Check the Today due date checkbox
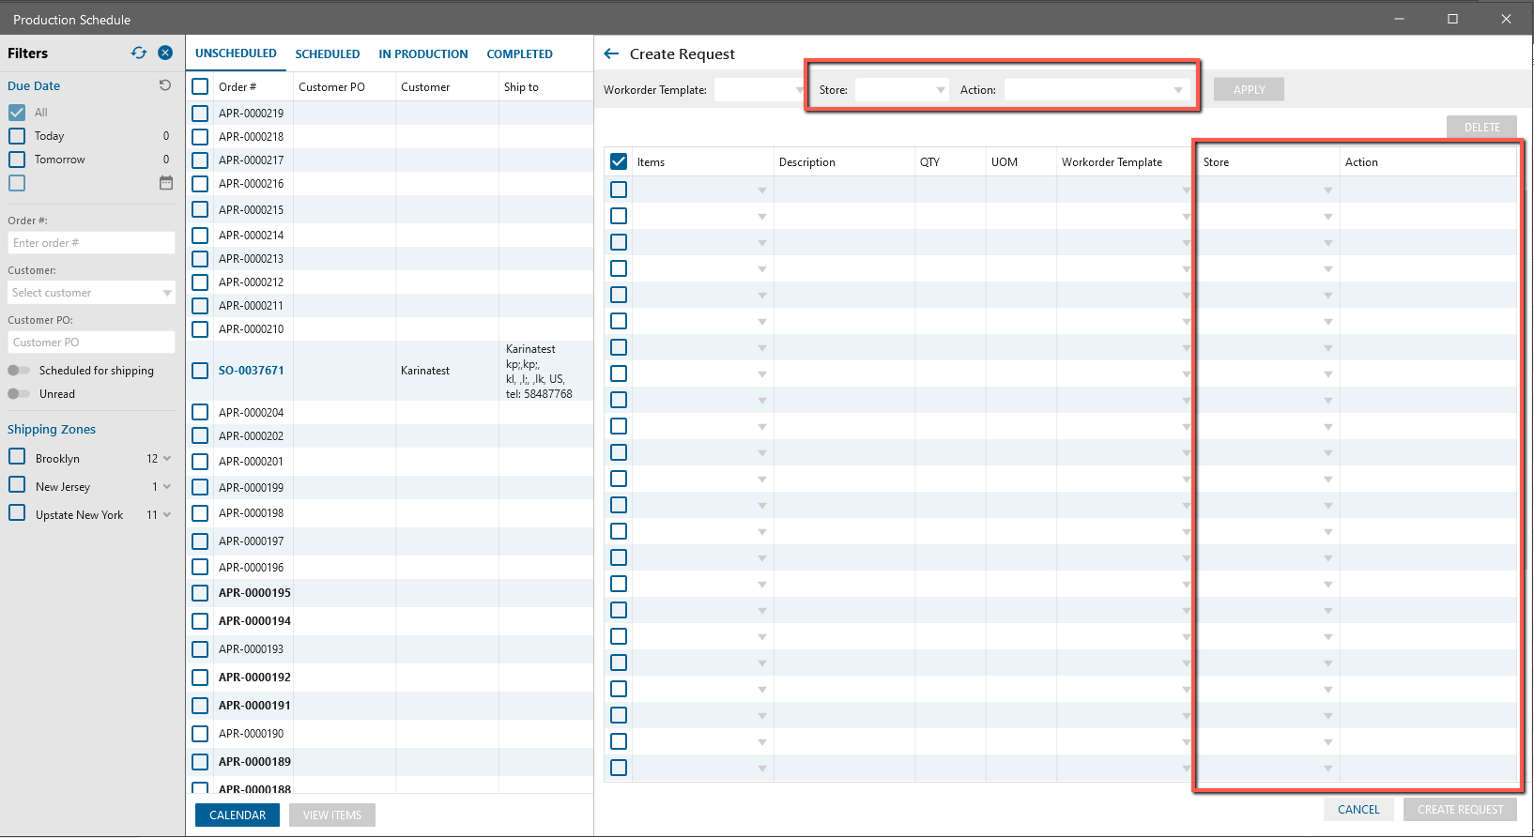 point(17,136)
